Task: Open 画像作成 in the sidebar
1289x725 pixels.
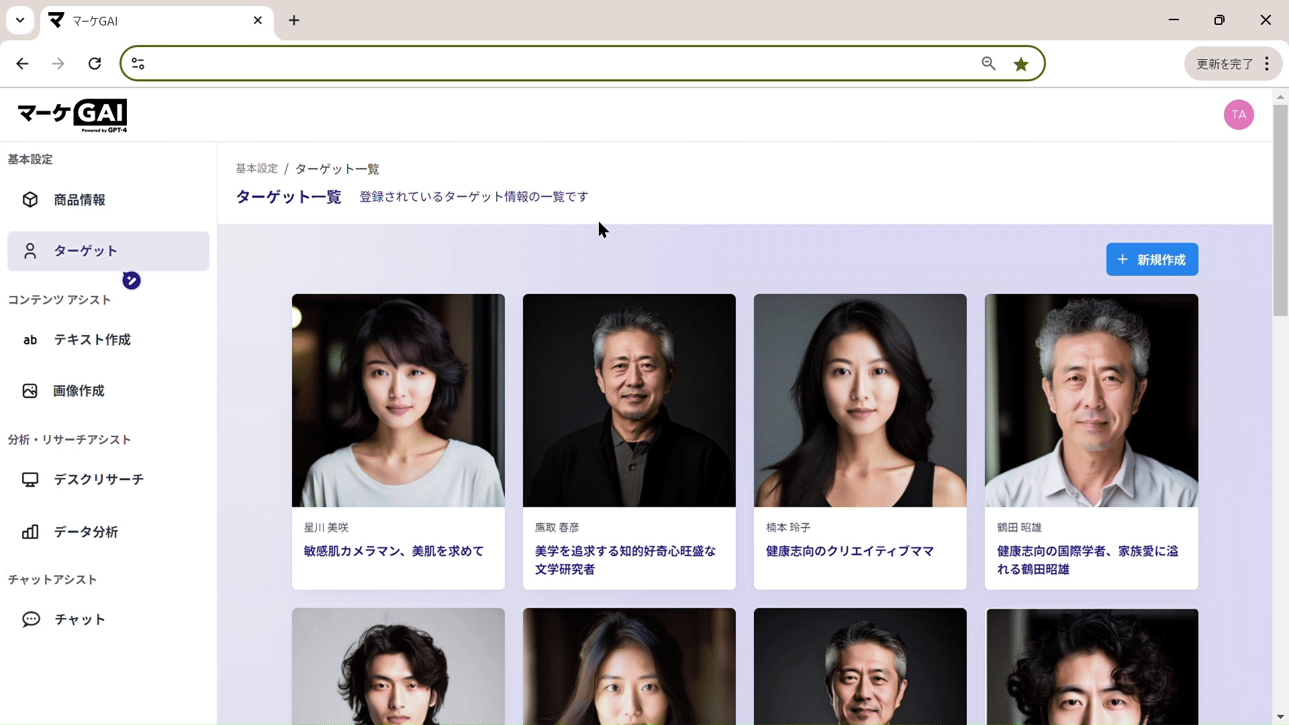Action: [x=108, y=391]
